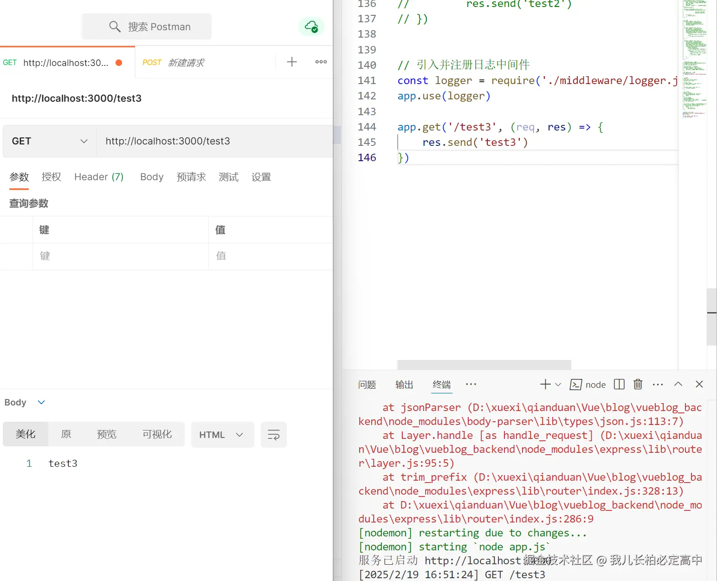Image resolution: width=717 pixels, height=581 pixels.
Task: Open the extra panel tabs ellipsis
Action: click(x=471, y=384)
